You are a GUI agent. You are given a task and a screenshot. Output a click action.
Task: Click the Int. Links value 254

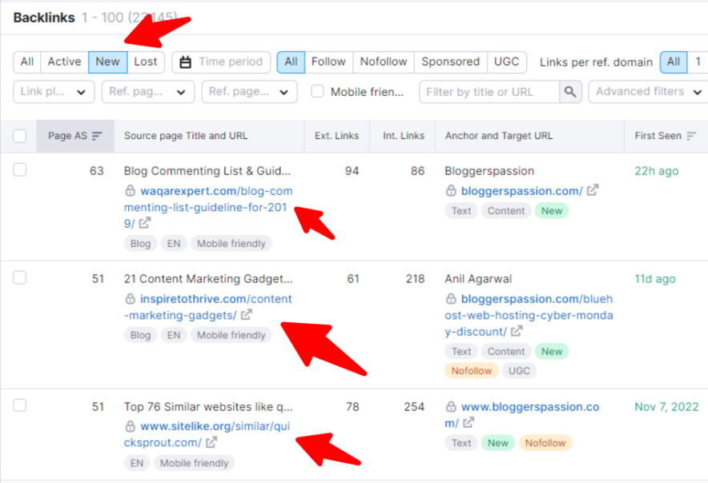[x=414, y=407]
